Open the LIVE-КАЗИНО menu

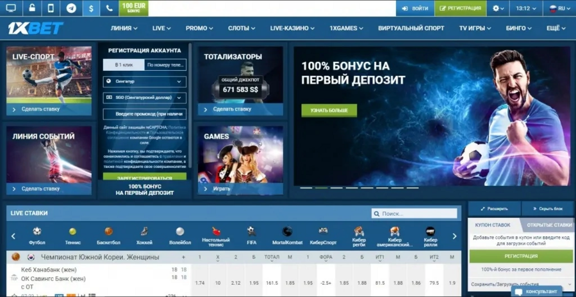tap(292, 28)
